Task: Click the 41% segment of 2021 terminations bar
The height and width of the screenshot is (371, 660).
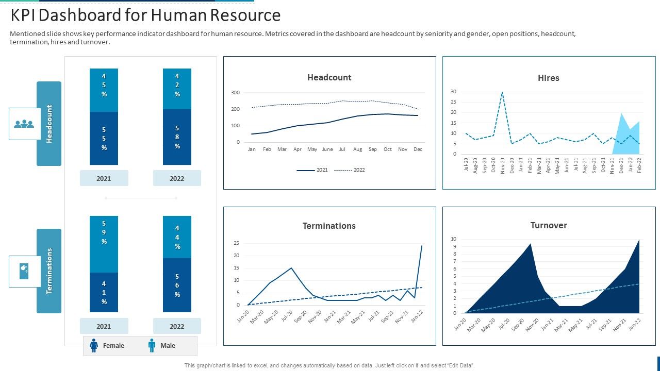Action: 104,293
